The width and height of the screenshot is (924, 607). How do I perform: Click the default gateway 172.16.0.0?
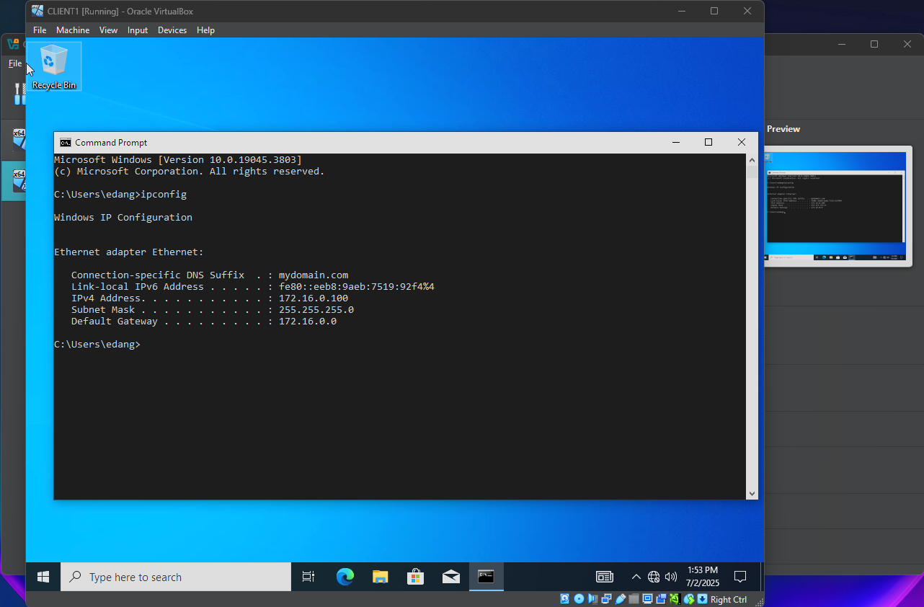pyautogui.click(x=308, y=322)
